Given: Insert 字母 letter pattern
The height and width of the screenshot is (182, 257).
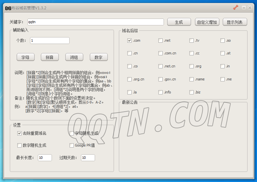Looking at the screenshot, I should coord(25,57).
